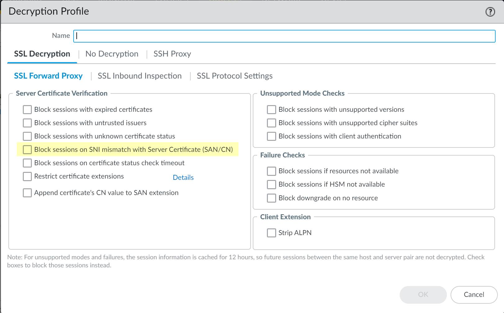The width and height of the screenshot is (504, 313).
Task: Check Block sessions with untrusted issuers
Action: [27, 123]
